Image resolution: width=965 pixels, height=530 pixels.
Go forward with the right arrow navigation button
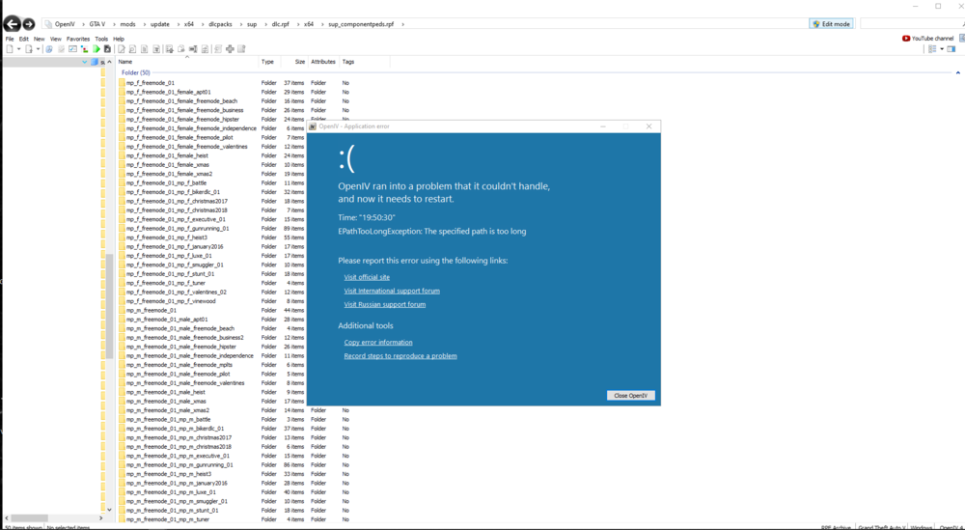28,24
